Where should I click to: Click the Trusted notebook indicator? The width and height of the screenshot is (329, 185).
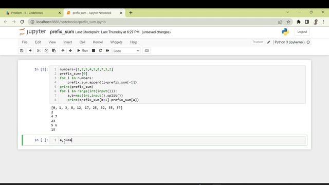(258, 42)
